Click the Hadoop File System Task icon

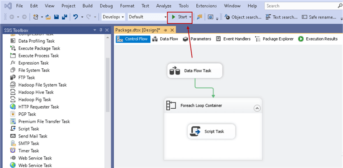13,85
